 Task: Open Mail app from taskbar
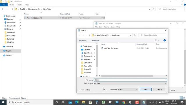70,102
